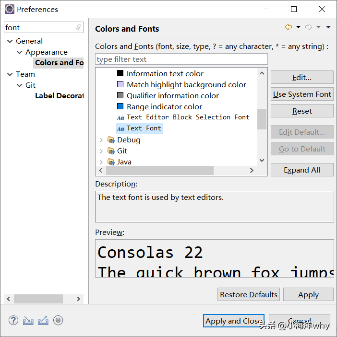Collapse the Git node under Team

[x=19, y=85]
